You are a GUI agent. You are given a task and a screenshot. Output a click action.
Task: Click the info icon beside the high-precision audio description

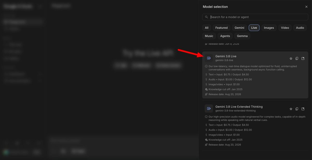coord(206,117)
